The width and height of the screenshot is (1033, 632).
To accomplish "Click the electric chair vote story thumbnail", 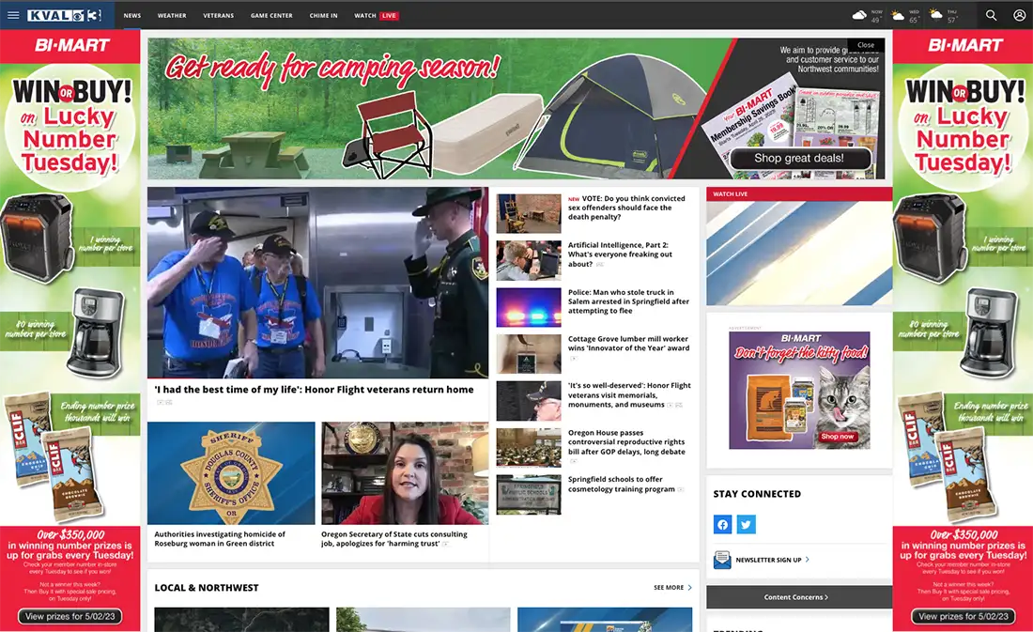I will pyautogui.click(x=529, y=213).
